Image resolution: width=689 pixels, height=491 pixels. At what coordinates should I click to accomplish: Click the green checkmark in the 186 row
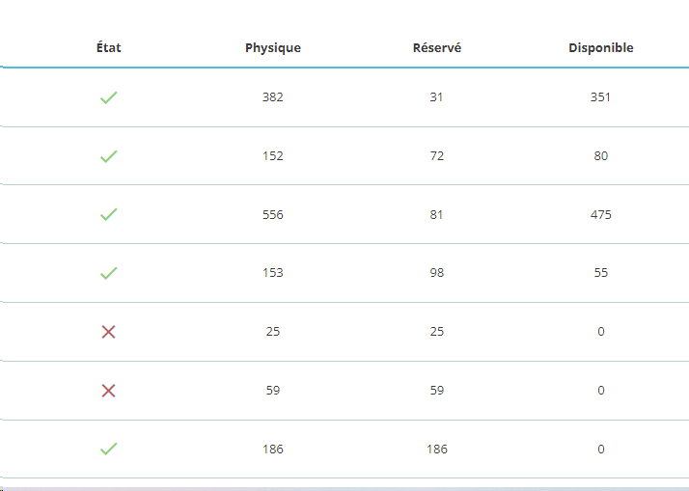coord(109,449)
